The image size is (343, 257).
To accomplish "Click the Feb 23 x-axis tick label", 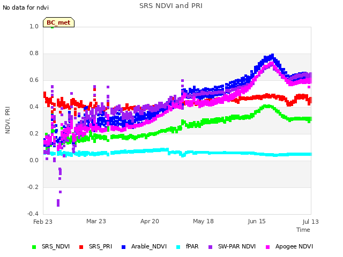I will (x=43, y=222).
